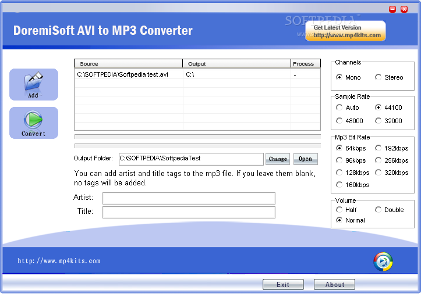Select the Softpedia test.avi row

pos(197,74)
